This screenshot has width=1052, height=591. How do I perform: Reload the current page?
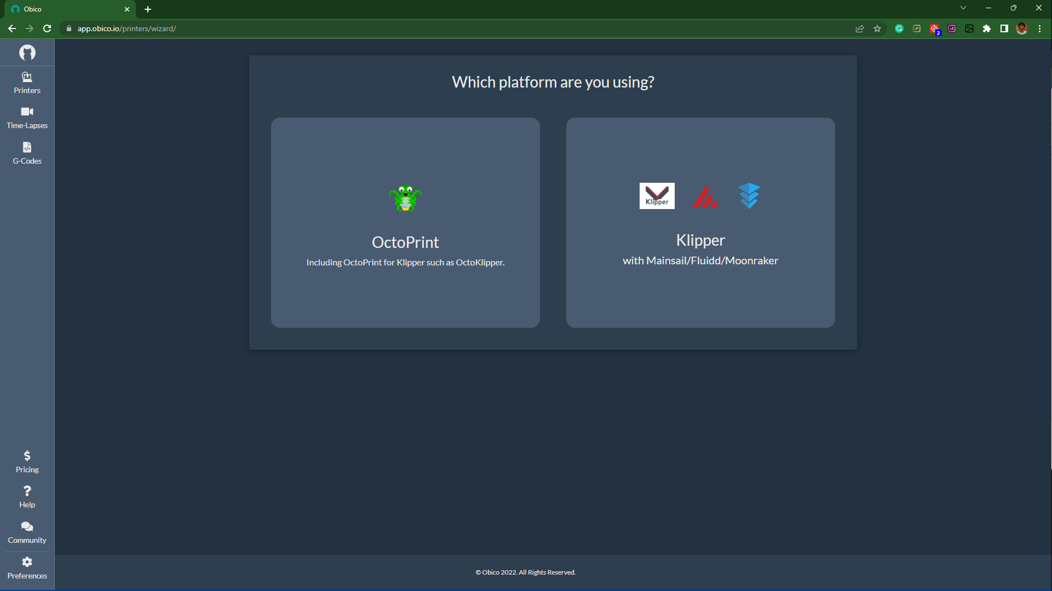47,28
